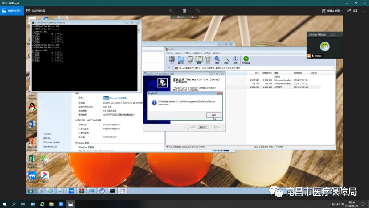
Task: Click the taskbar clock showing 18:36
Action: pyautogui.click(x=351, y=204)
